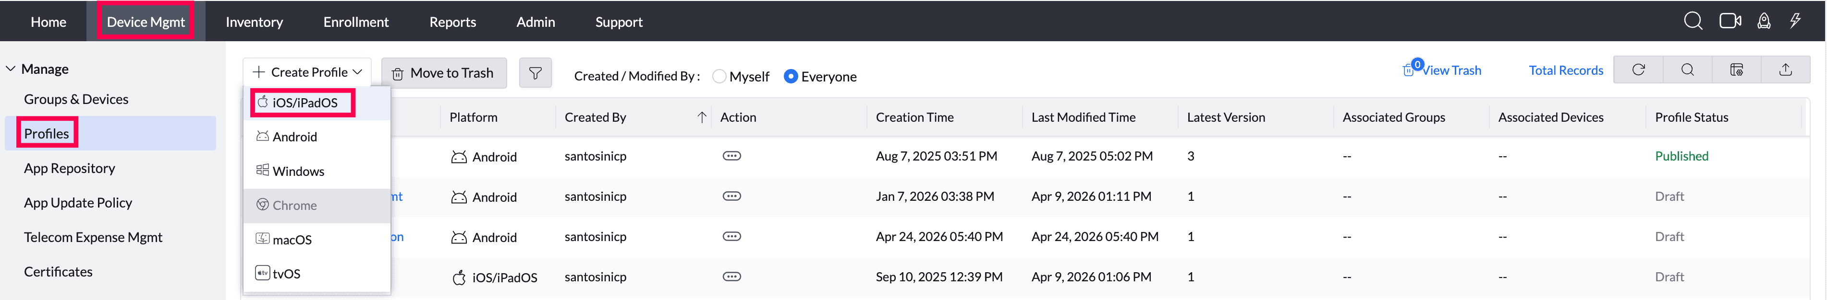Click the rocket icon in top navigation
The height and width of the screenshot is (300, 1827).
point(1764,21)
